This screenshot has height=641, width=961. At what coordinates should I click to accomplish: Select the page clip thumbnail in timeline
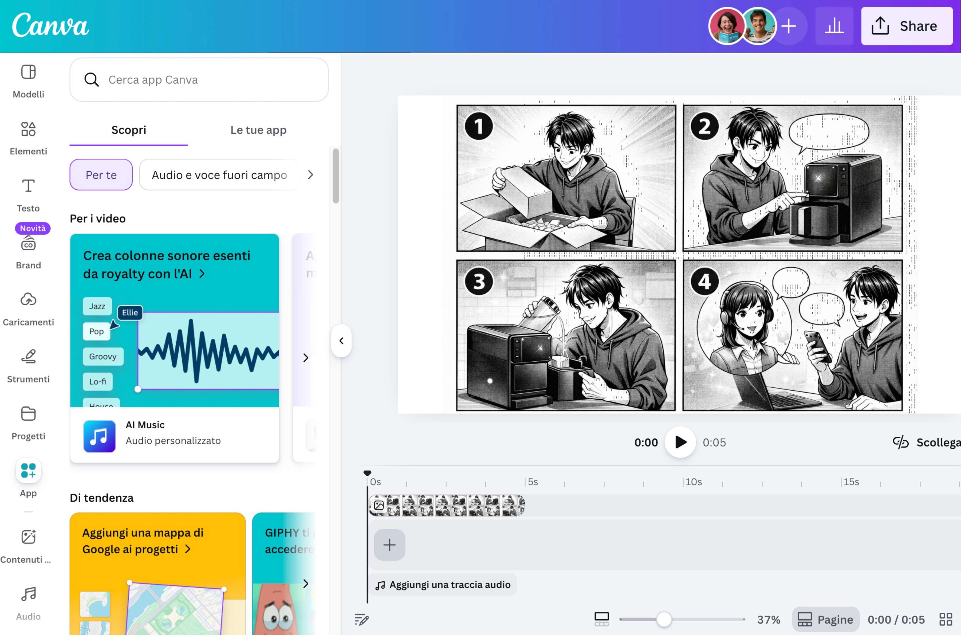[x=447, y=505]
